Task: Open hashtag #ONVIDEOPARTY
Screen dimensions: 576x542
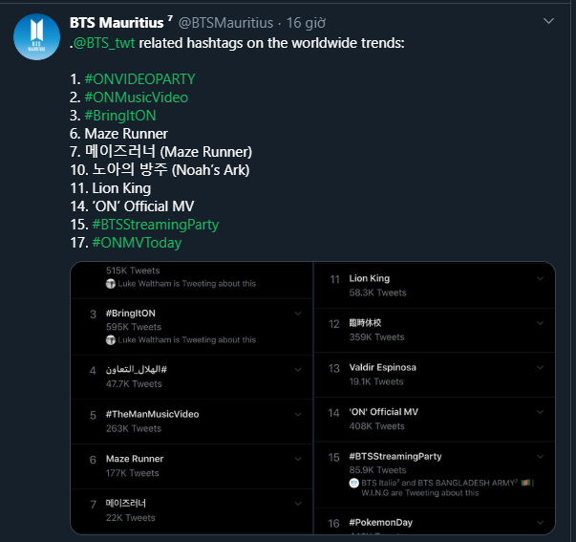Action: point(139,79)
